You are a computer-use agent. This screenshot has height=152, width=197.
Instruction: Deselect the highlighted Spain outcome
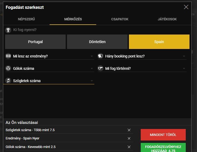click(x=159, y=42)
